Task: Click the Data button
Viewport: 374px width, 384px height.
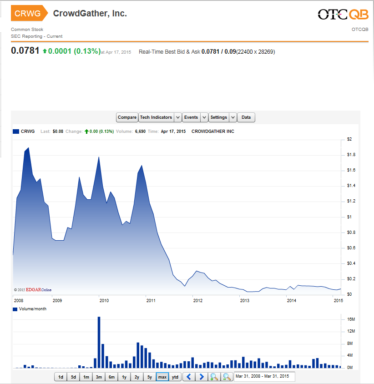Action: (246, 117)
